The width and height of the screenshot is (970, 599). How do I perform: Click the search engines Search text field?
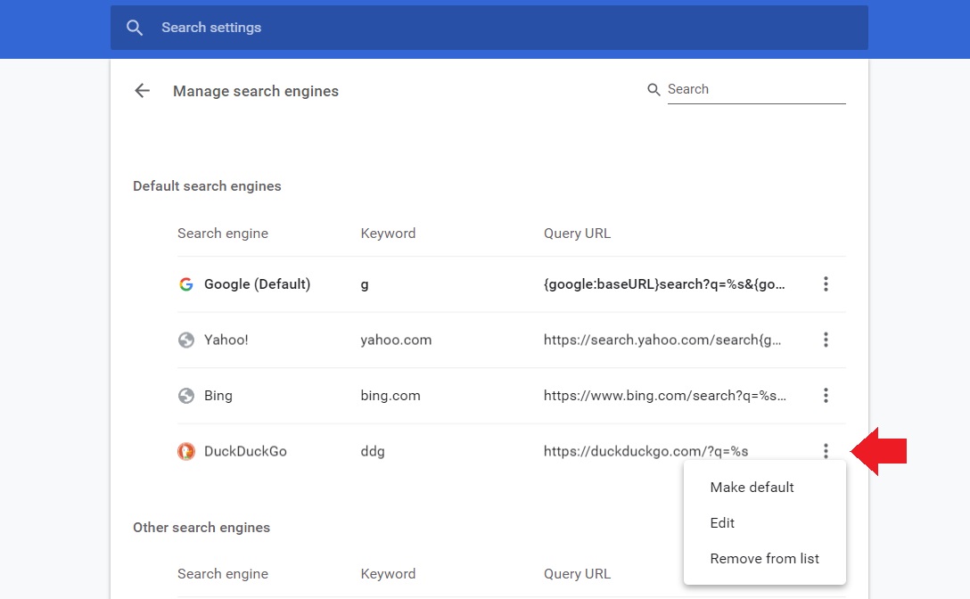(x=754, y=89)
